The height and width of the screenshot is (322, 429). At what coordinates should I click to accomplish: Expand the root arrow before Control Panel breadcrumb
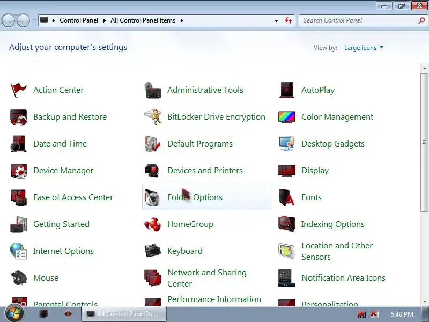pos(53,20)
